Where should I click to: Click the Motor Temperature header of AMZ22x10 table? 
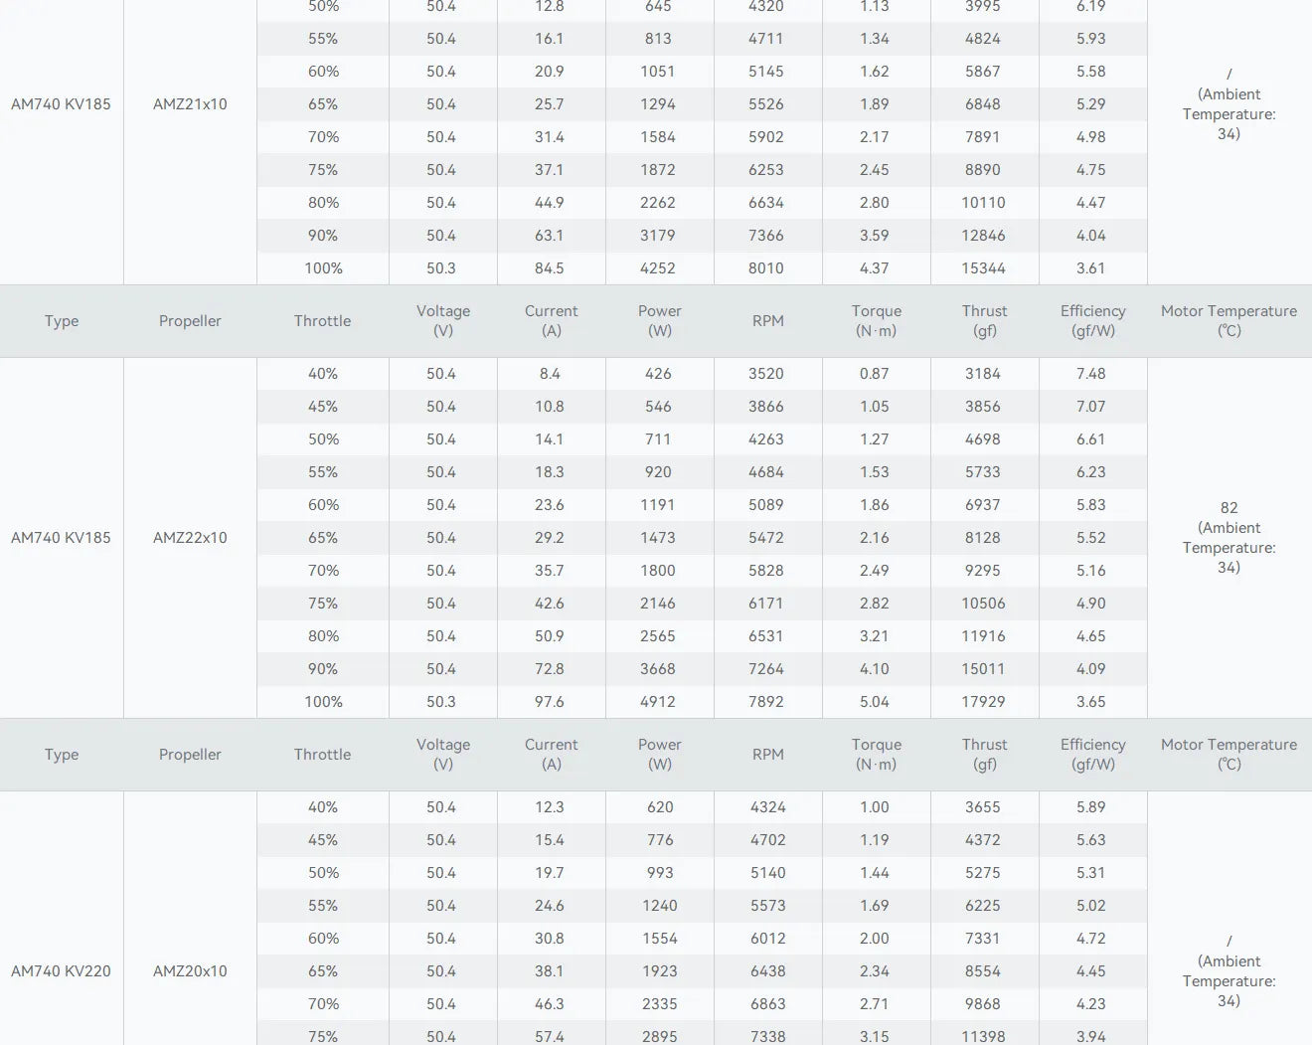tap(1230, 321)
